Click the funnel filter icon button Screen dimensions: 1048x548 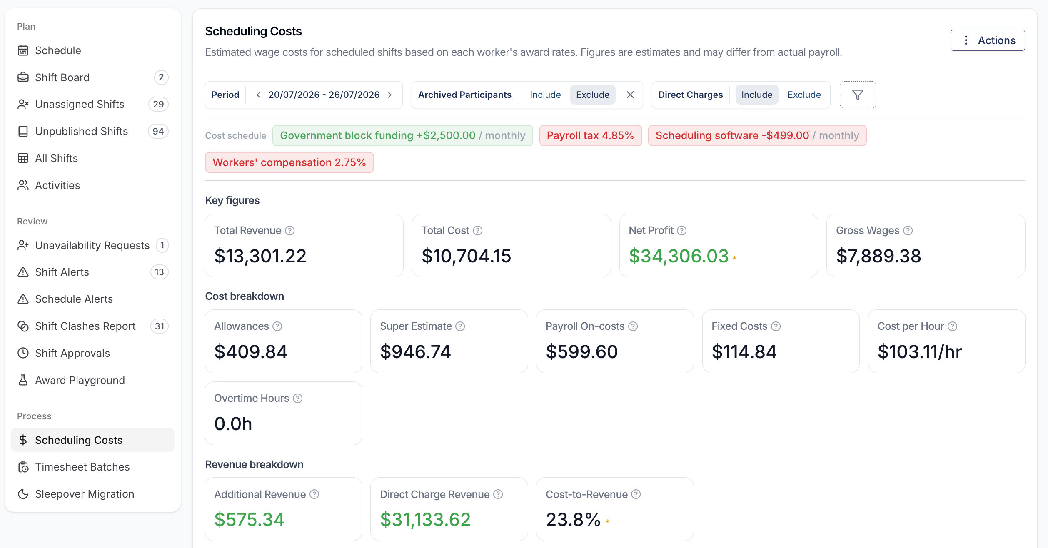pos(858,95)
